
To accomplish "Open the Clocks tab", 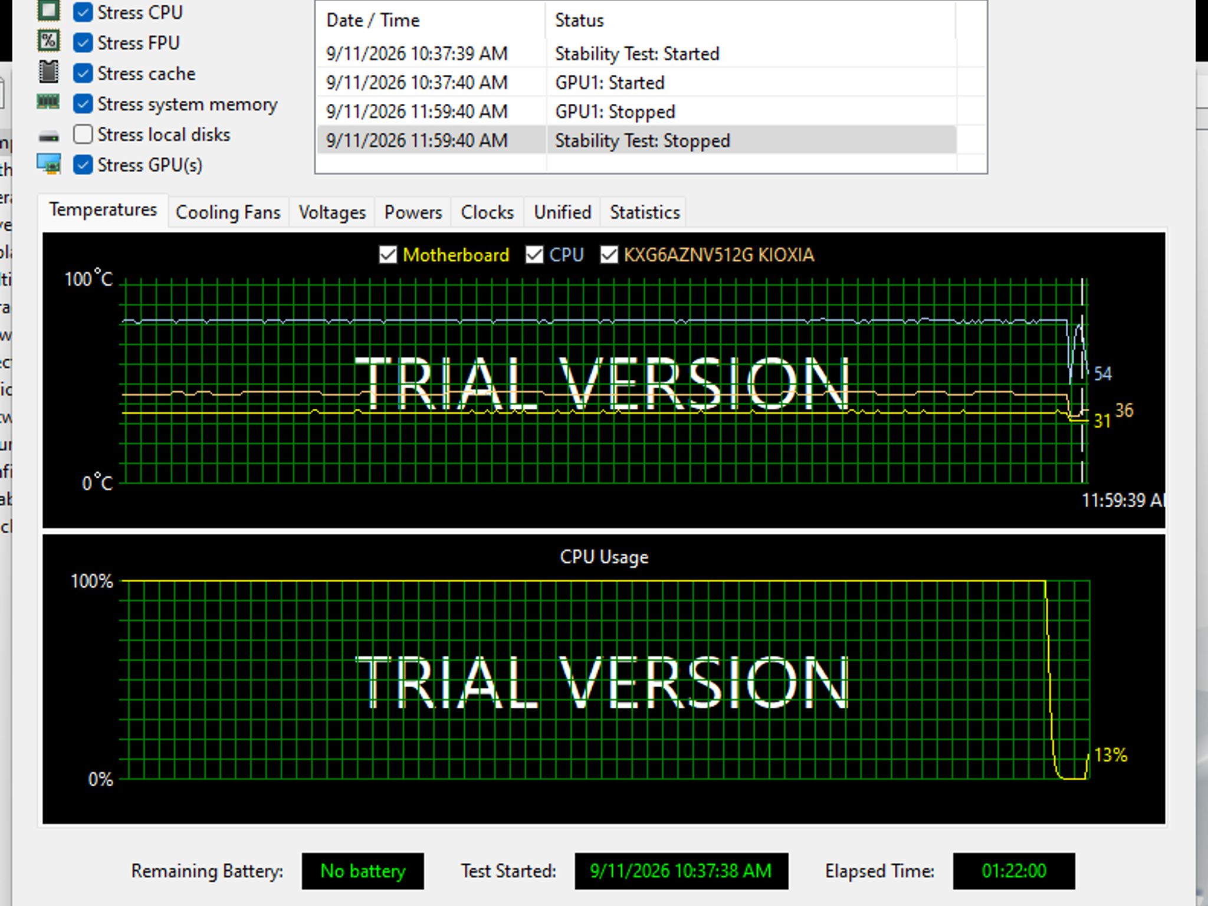I will [x=487, y=212].
